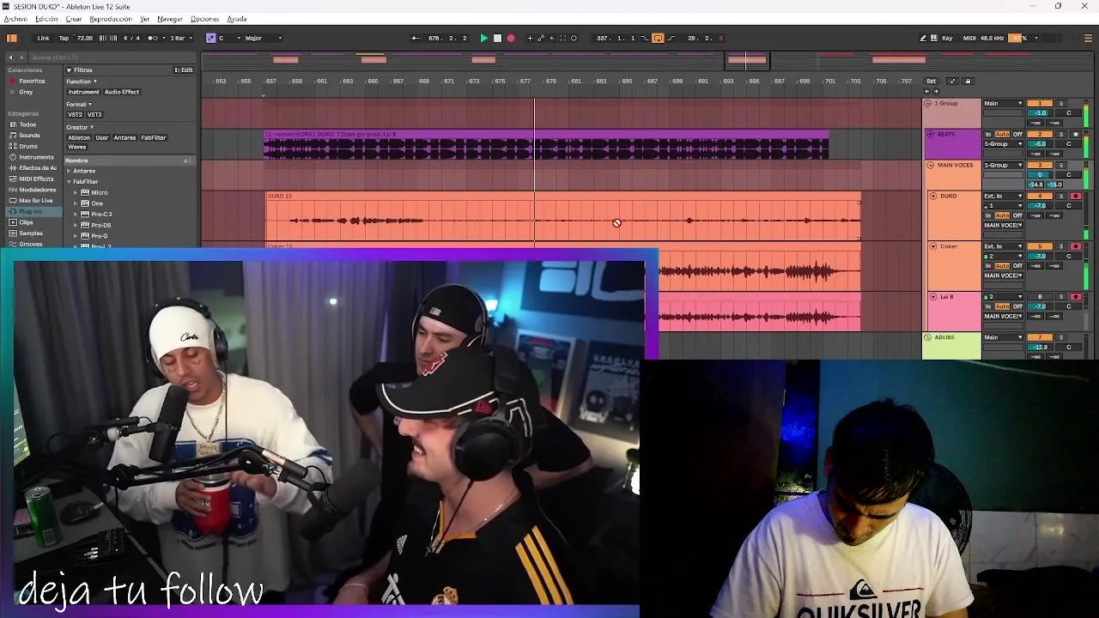The height and width of the screenshot is (618, 1099).
Task: Select Drums in the browser categories
Action: point(28,146)
